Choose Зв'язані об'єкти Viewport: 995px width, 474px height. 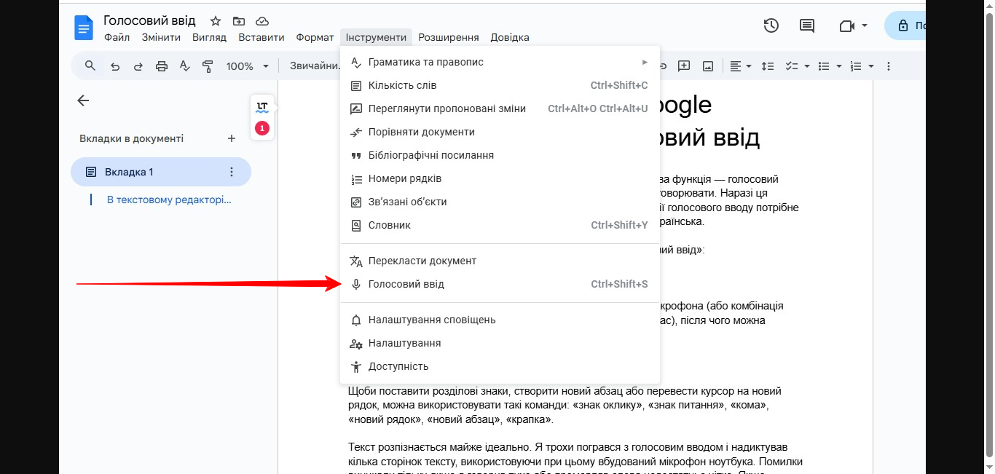pyautogui.click(x=500, y=202)
